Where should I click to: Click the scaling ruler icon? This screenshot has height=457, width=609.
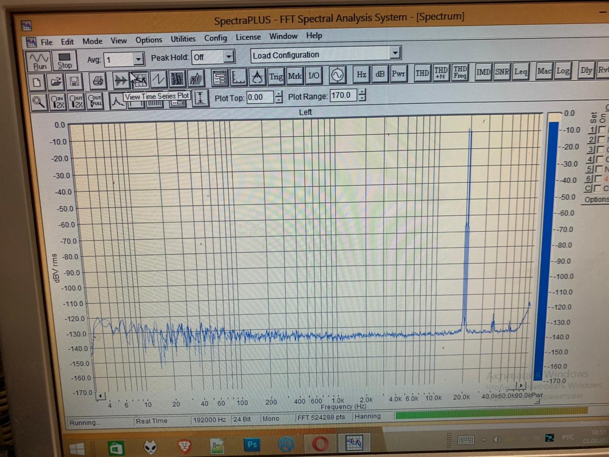coord(238,77)
